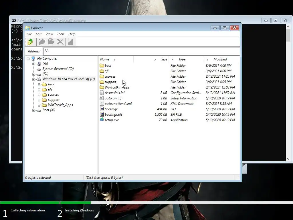Click the Installing Windows progress bar
Screen dimensions: 293x220
pyautogui.click(x=176, y=203)
